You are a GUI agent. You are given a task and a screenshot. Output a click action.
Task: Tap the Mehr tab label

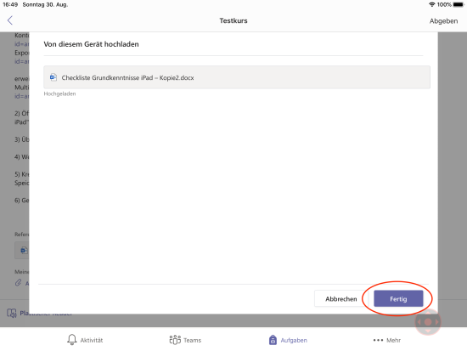click(393, 340)
